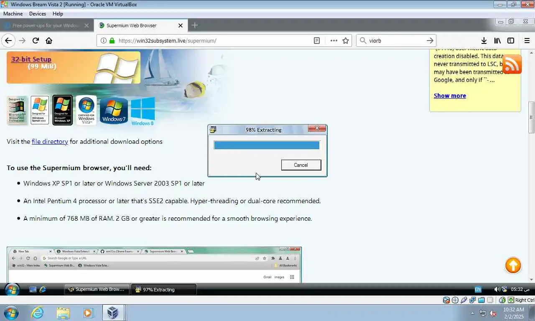535x321 pixels.
Task: Click the green padlock security icon
Action: click(112, 41)
